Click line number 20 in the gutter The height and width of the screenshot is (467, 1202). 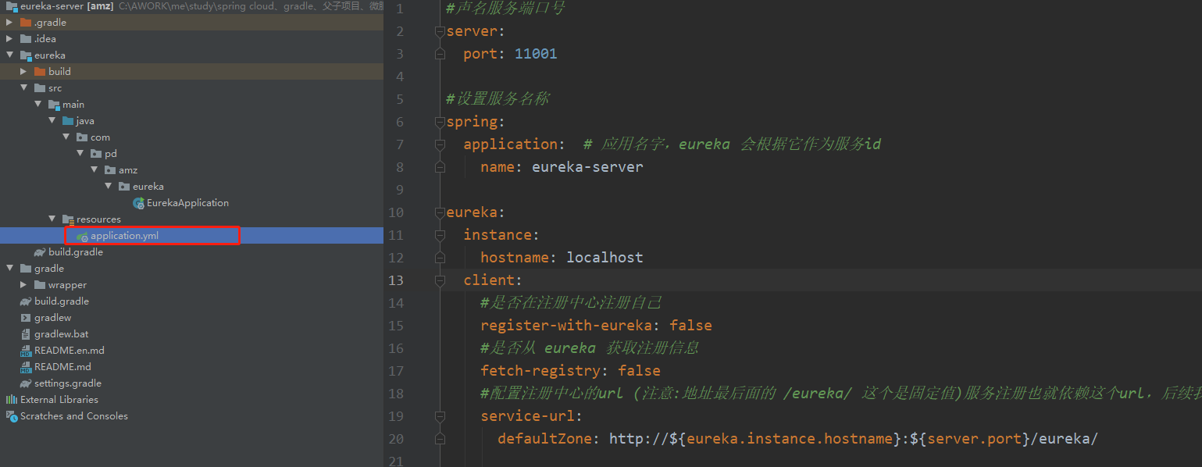click(396, 439)
